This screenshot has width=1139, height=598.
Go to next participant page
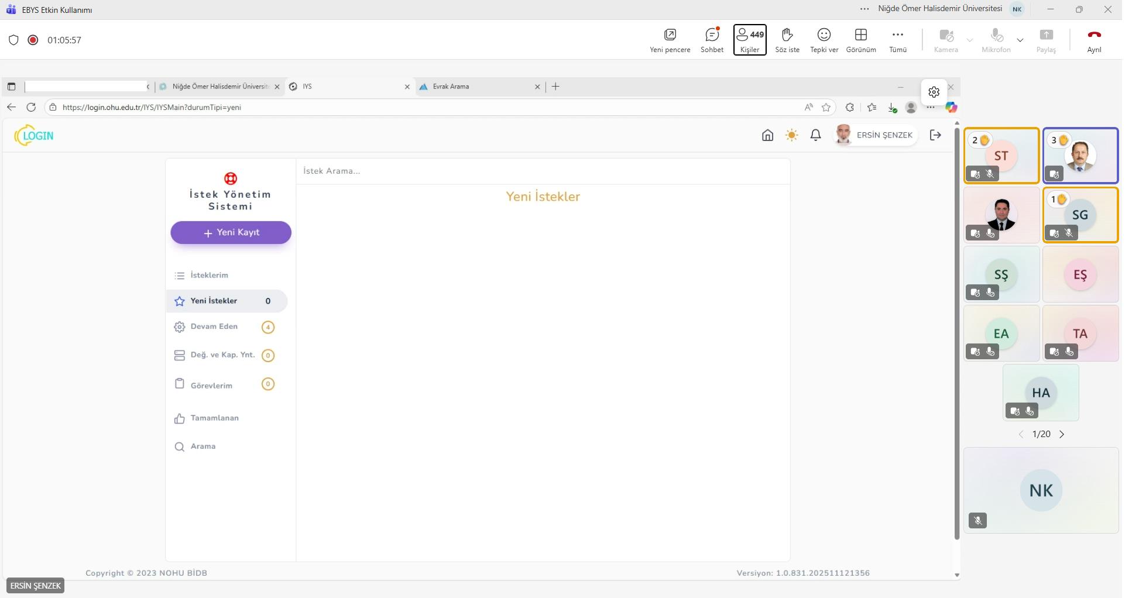1062,434
